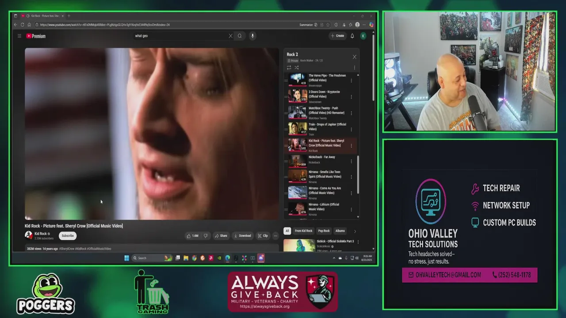Open a new browser tab
The image size is (566, 318).
(69, 16)
